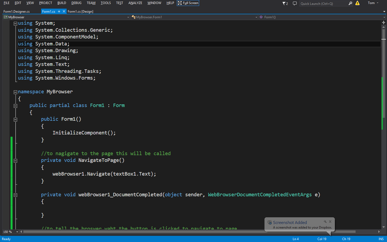The width and height of the screenshot is (387, 242).
Task: Click the pin icon on Form1.cs tab
Action: pos(59,11)
